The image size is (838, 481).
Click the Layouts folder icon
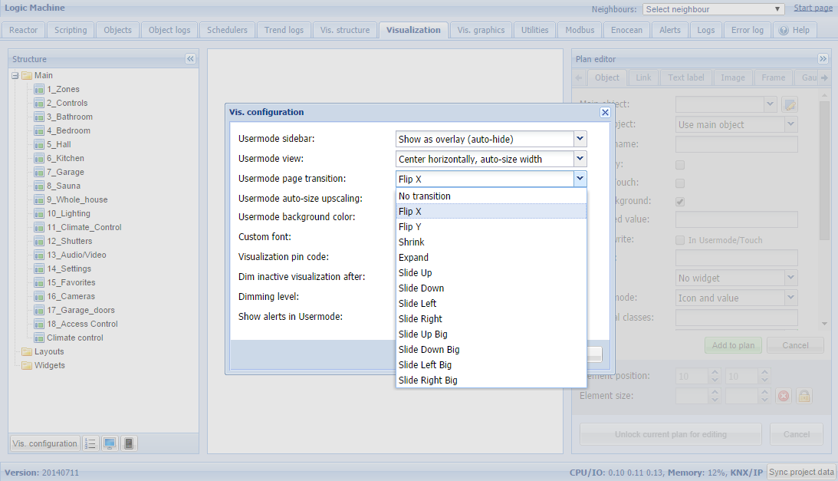pyautogui.click(x=27, y=351)
